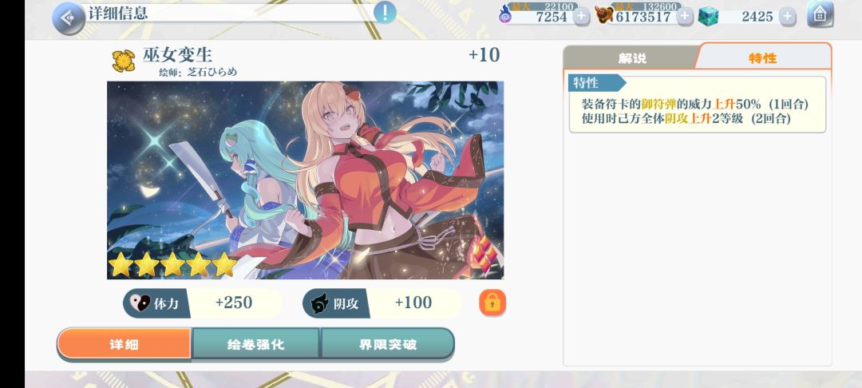
Task: Switch to the 解说 tab
Action: [x=631, y=57]
